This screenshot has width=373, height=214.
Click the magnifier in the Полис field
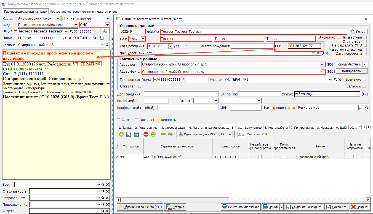click(95, 38)
